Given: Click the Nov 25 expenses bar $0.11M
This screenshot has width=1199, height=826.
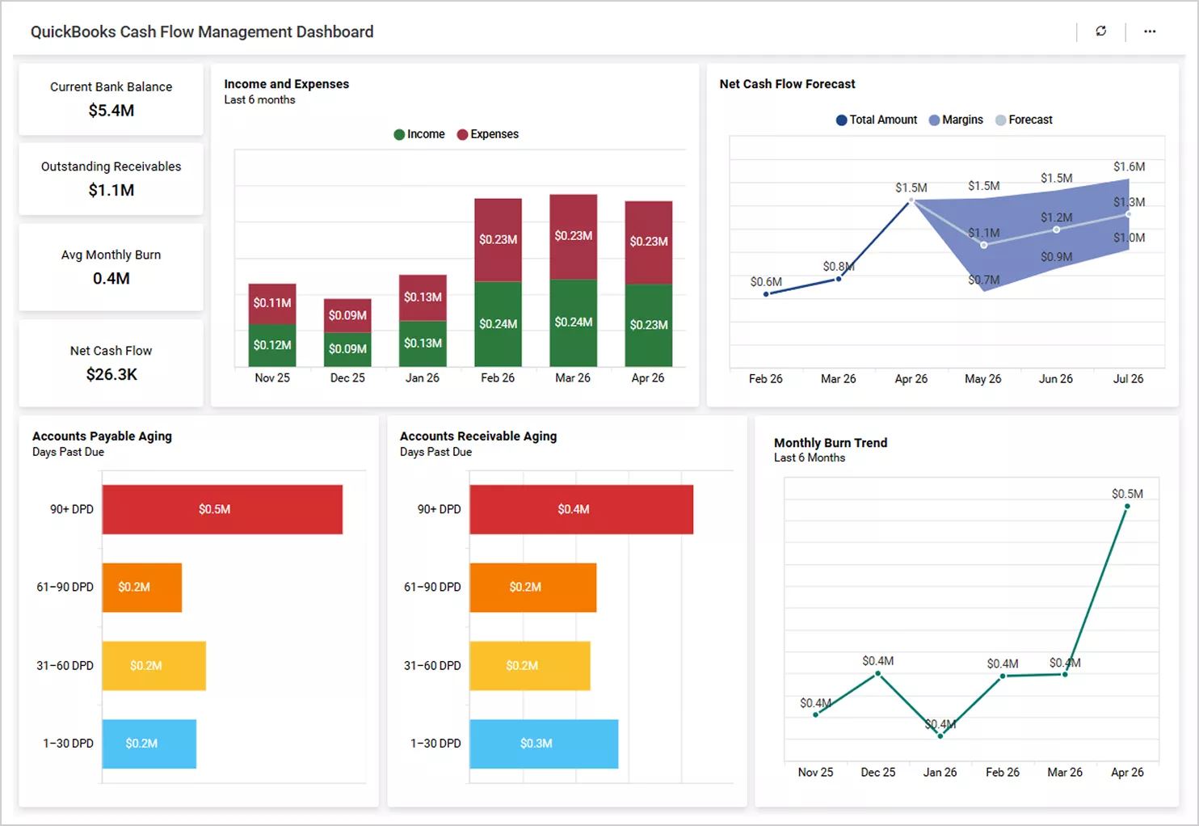Looking at the screenshot, I should [272, 304].
